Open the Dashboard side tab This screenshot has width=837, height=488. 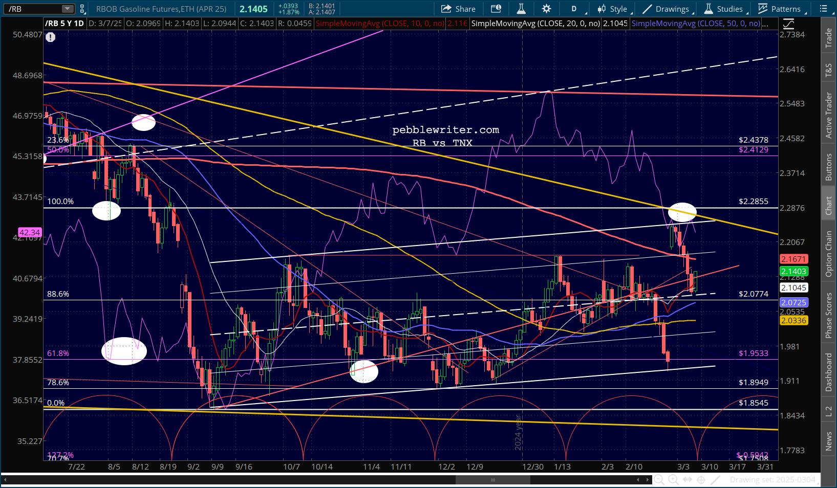pyautogui.click(x=828, y=372)
